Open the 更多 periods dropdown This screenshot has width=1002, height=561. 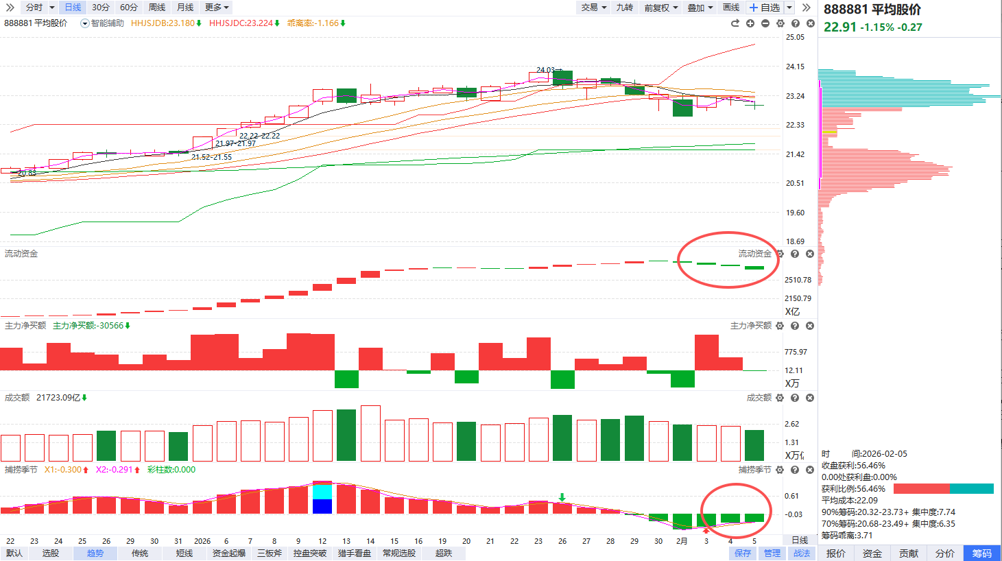click(x=217, y=8)
